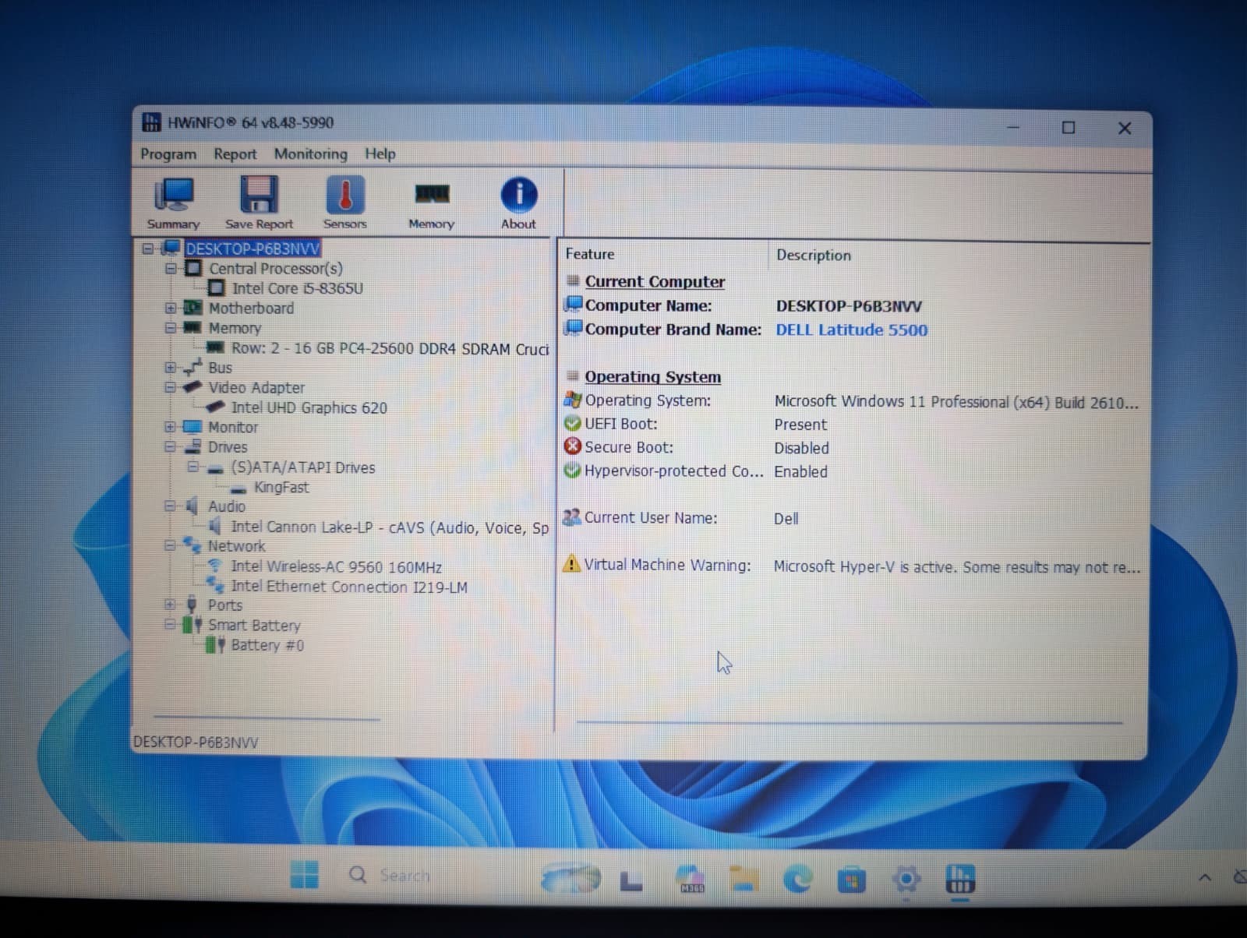This screenshot has height=938, width=1247.
Task: Click the Virtual Machine Warning triangle icon
Action: [571, 563]
